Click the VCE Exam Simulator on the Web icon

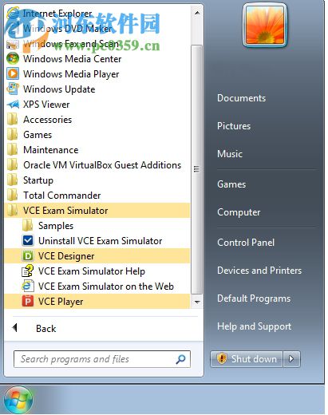pos(28,286)
